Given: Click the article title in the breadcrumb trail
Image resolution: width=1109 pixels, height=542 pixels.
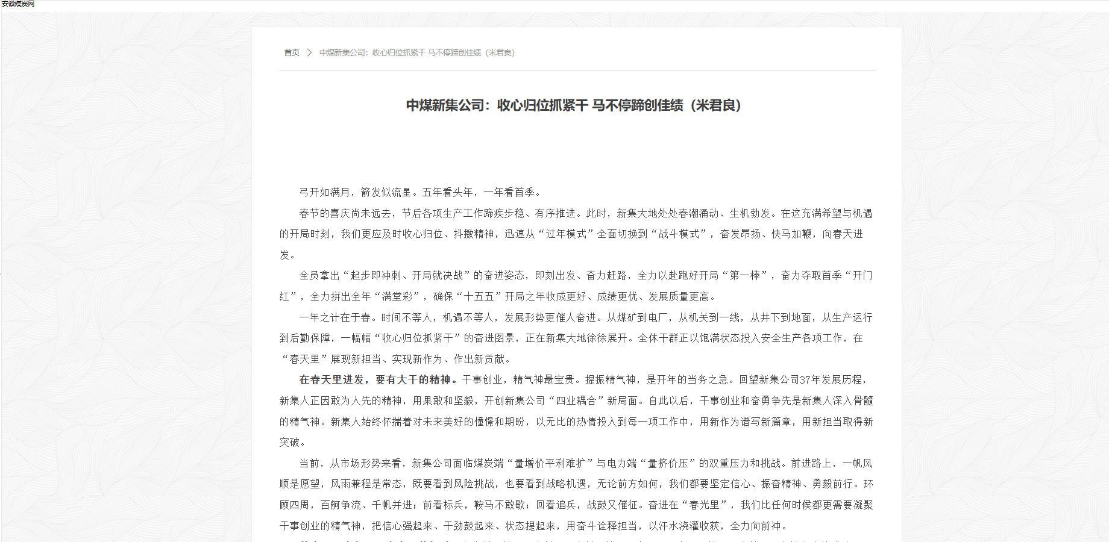Looking at the screenshot, I should [416, 52].
